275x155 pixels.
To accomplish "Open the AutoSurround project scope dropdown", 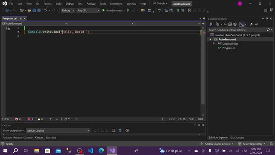I will click(34, 23).
